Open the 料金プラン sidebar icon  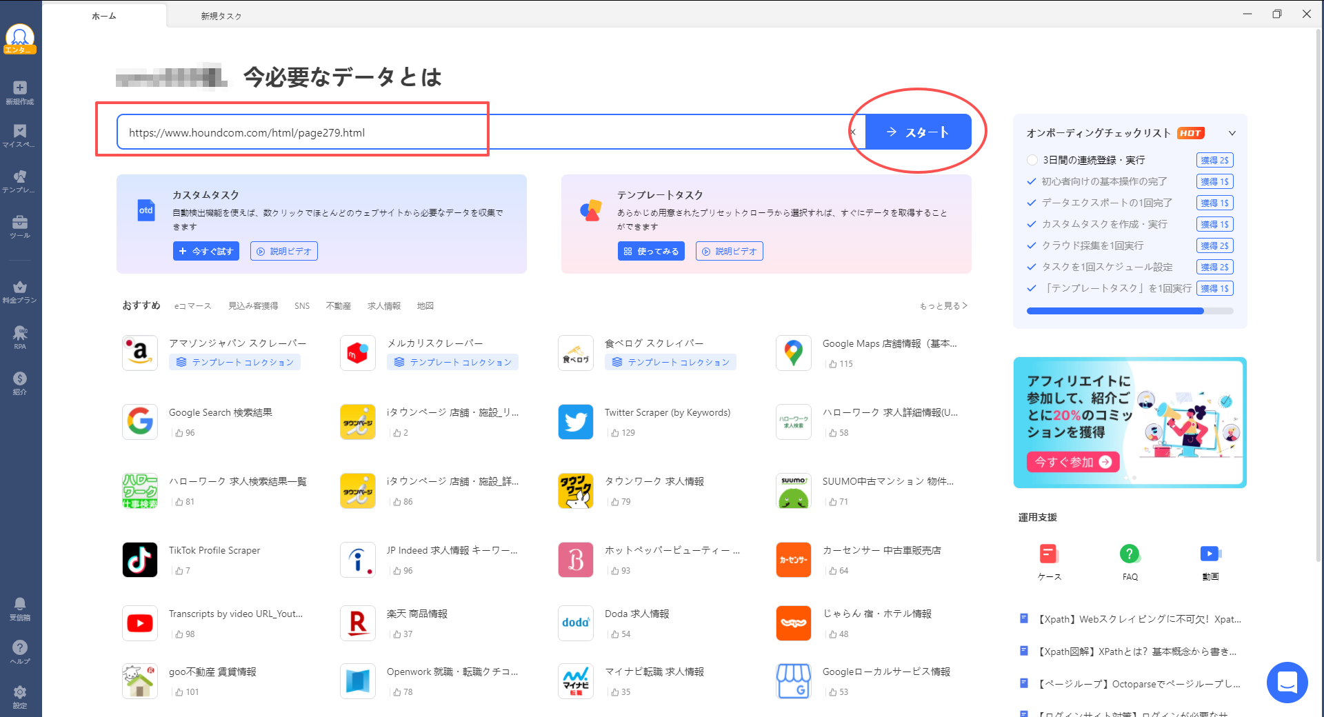[x=20, y=291]
